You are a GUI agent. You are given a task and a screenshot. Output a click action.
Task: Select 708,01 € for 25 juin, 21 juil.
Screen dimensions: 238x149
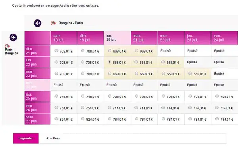(x=136, y=96)
